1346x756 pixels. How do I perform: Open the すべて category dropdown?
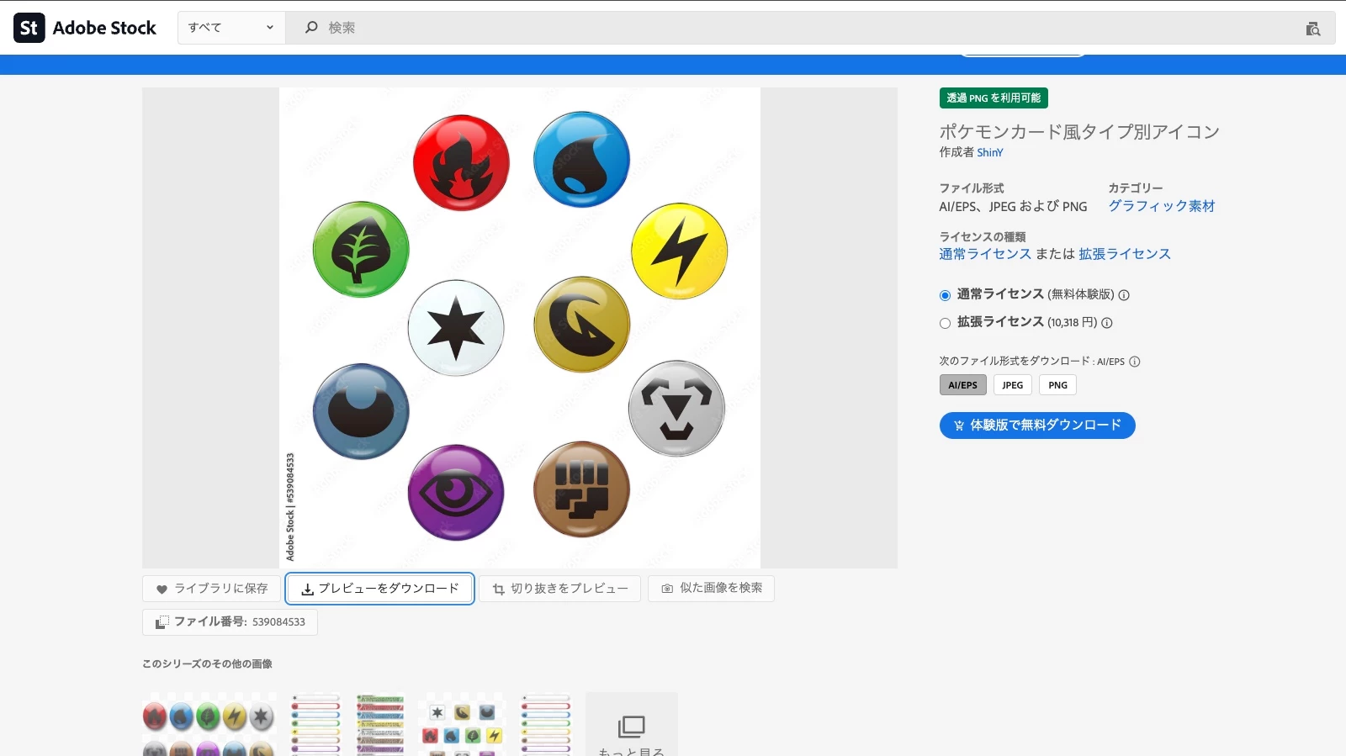231,28
